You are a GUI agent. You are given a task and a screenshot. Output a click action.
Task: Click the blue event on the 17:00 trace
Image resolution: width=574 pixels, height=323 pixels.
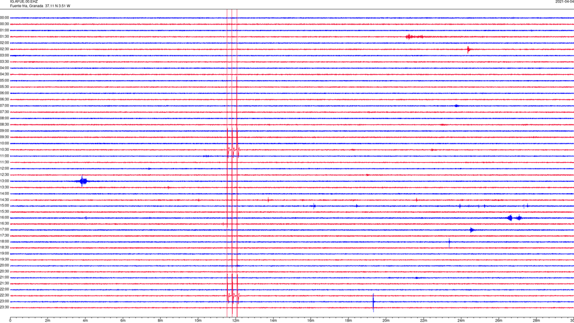point(472,230)
